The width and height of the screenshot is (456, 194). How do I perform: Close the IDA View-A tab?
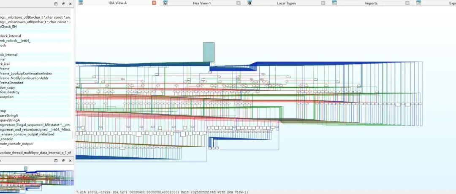point(154,3)
